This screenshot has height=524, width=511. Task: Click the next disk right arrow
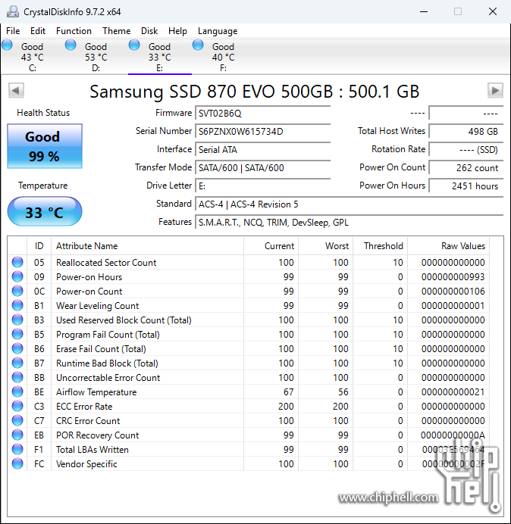click(x=495, y=91)
